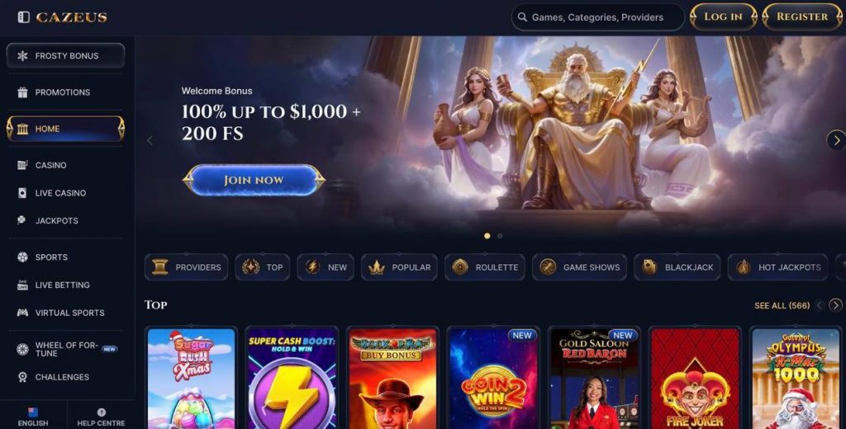Click the Challenges medal icon

(22, 377)
